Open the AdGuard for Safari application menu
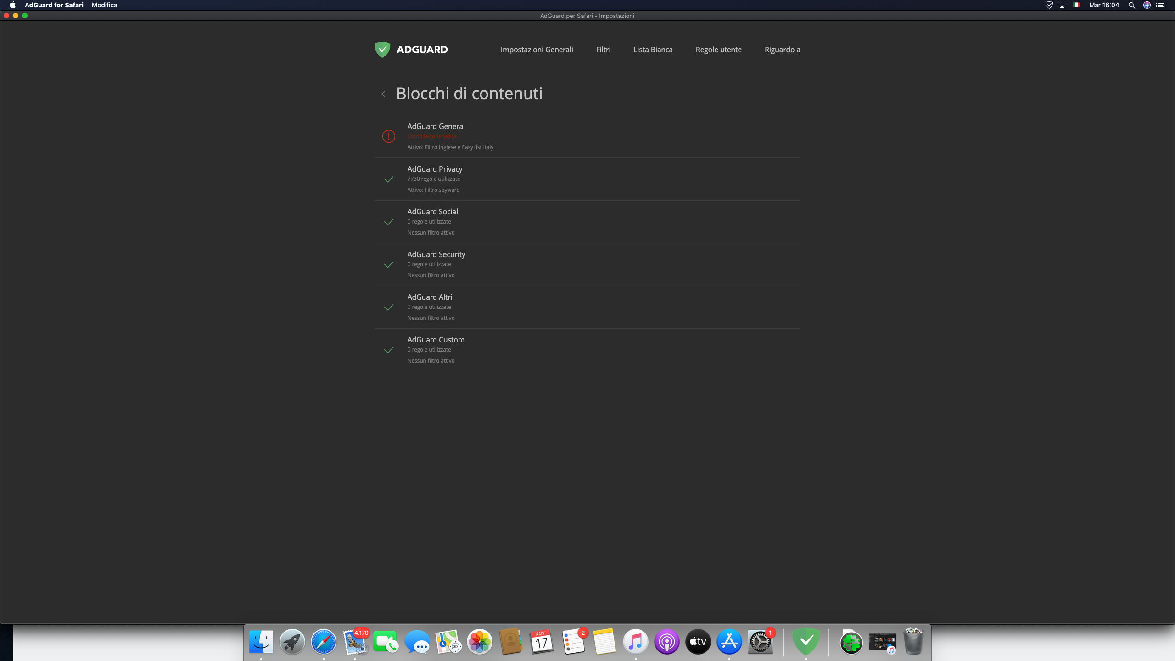 tap(54, 5)
